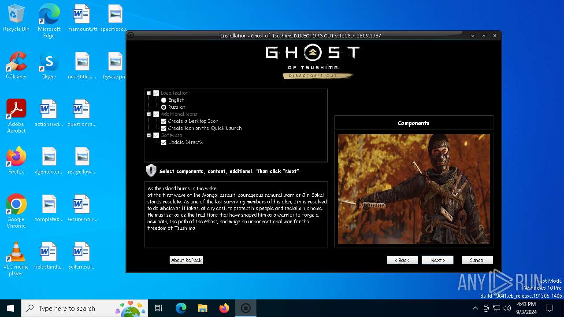Select questionsa document on desktop

click(x=82, y=114)
